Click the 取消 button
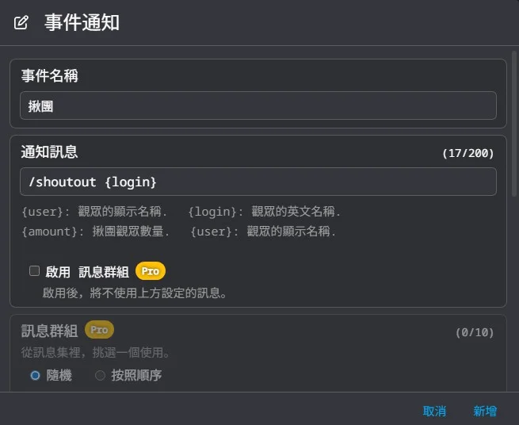 click(x=434, y=411)
